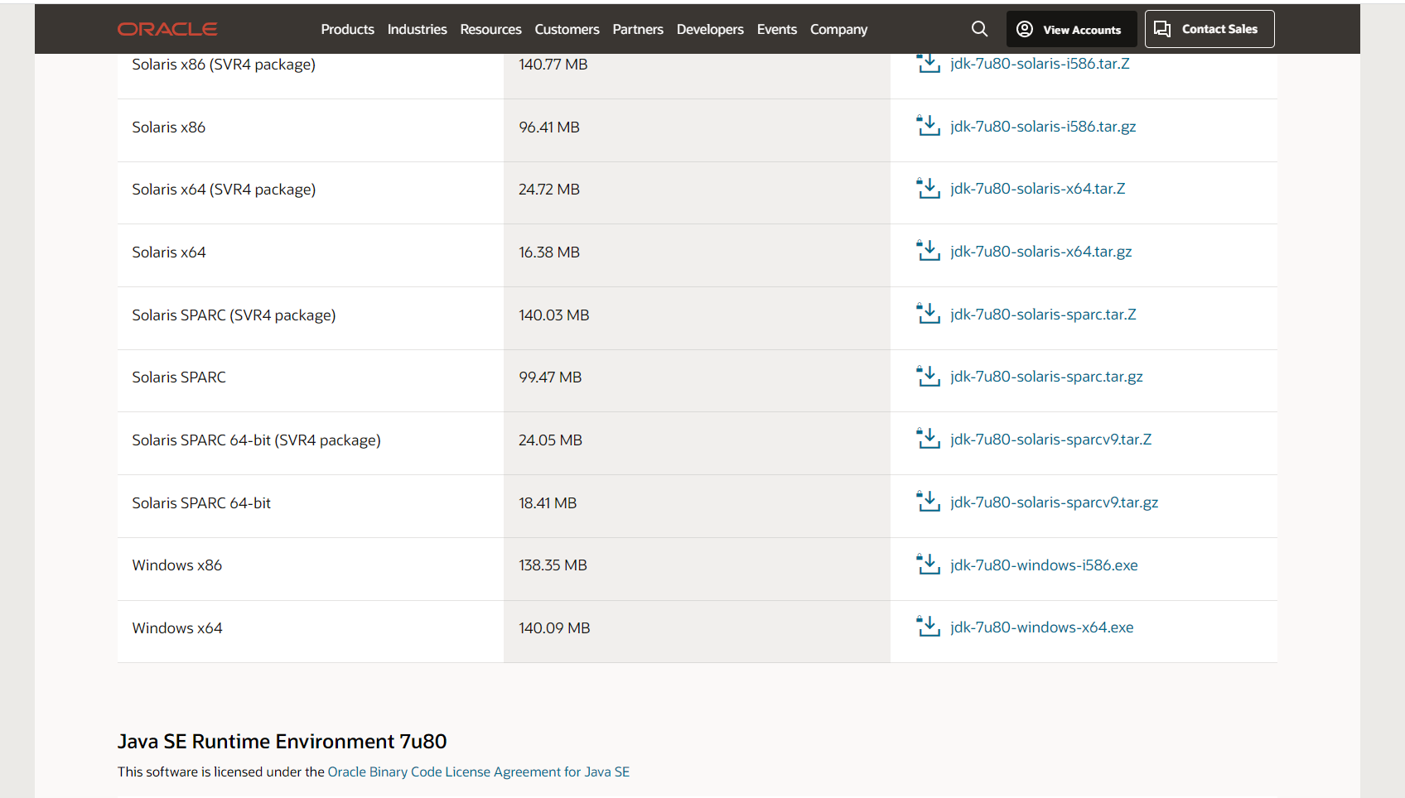Click download icon for jdk-7u80-windows-x64.exe
This screenshot has height=798, width=1405.
tap(928, 627)
